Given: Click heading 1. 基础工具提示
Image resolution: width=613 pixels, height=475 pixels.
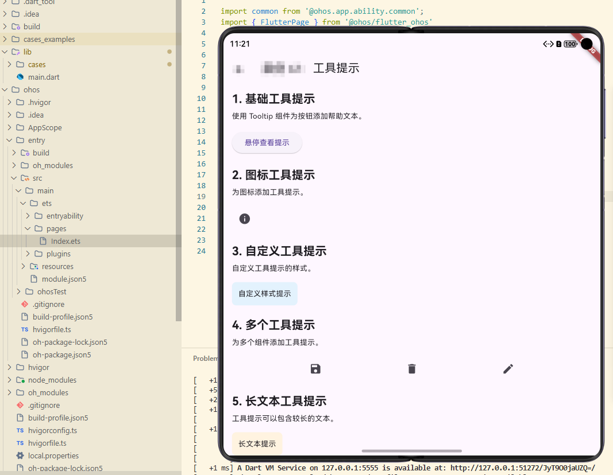Looking at the screenshot, I should coord(273,99).
